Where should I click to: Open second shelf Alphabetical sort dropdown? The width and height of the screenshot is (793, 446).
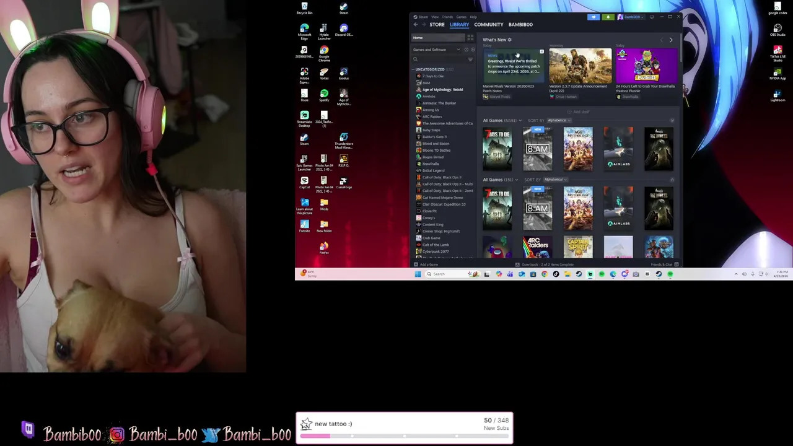tap(555, 180)
